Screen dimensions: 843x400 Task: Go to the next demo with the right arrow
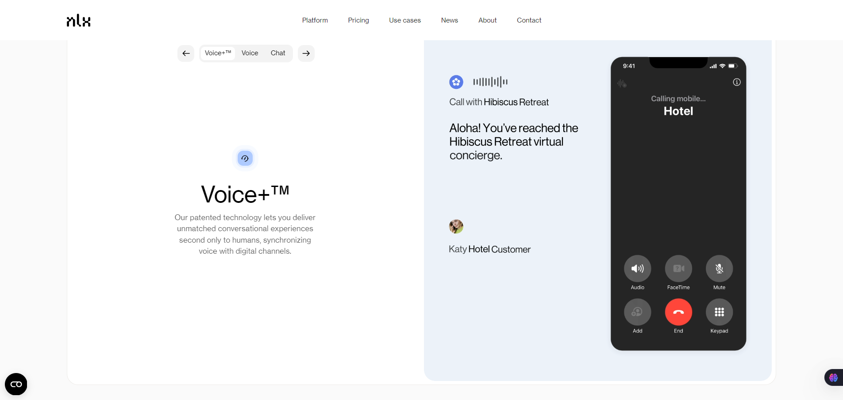306,53
